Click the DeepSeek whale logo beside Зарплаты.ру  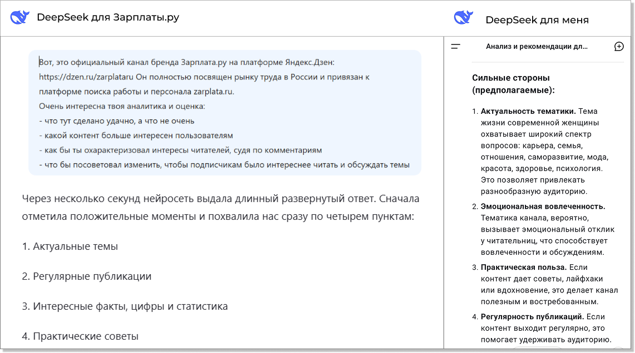tap(20, 17)
